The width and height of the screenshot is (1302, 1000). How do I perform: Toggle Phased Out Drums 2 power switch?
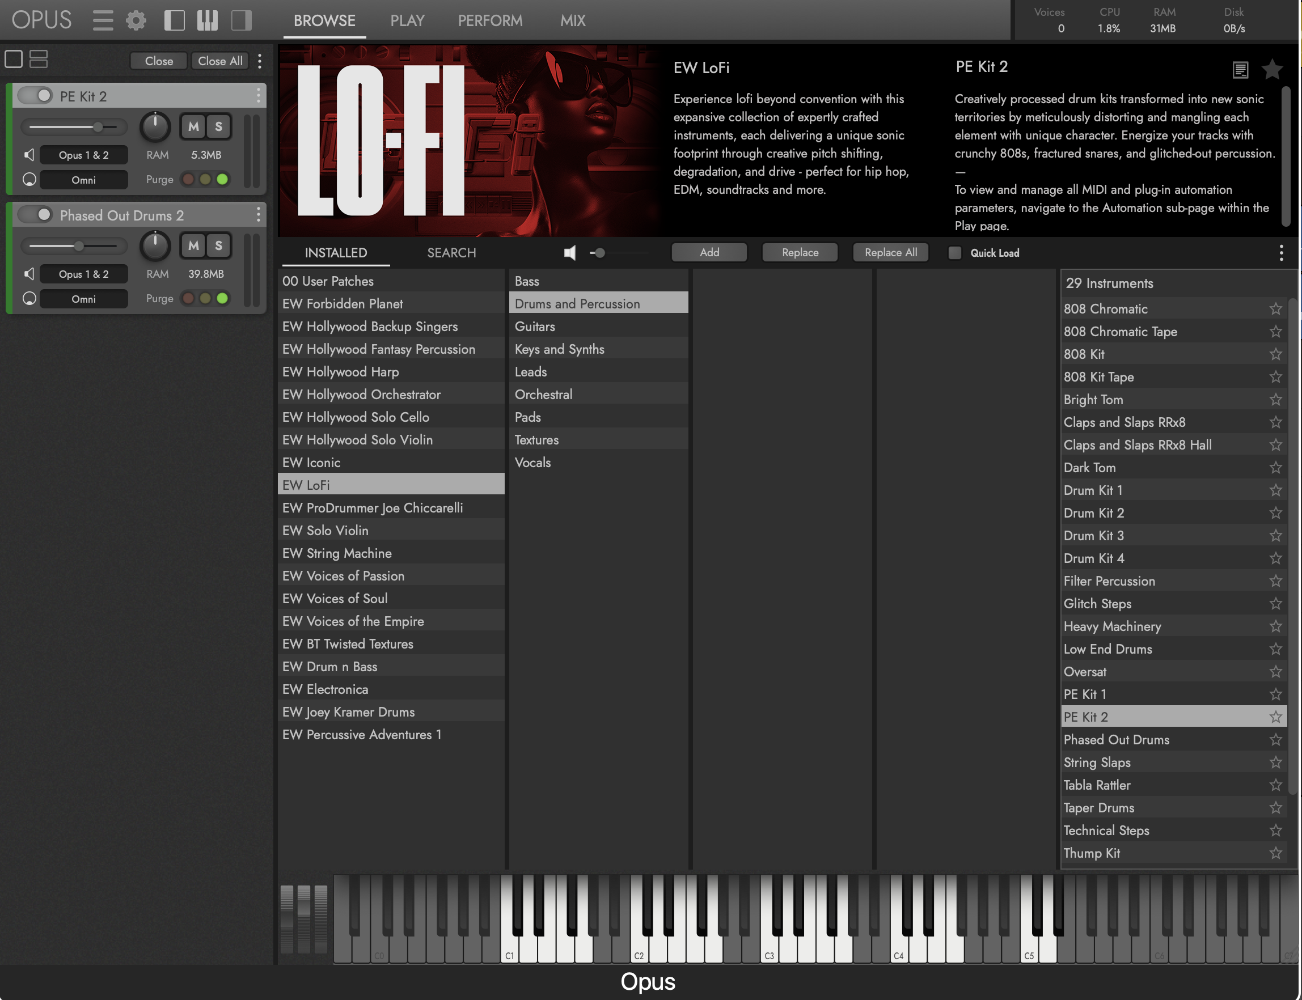[x=35, y=215]
